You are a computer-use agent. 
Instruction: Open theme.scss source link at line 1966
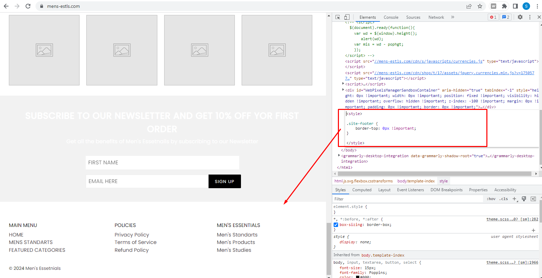512,262
